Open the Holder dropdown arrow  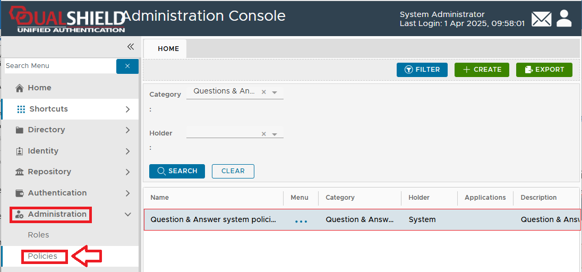point(275,134)
